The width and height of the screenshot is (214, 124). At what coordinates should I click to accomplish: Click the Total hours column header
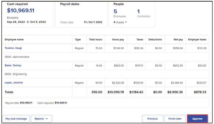(96, 39)
